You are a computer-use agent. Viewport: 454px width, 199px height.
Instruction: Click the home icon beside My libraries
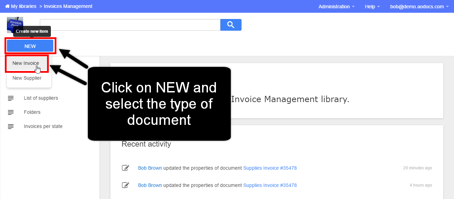click(x=7, y=7)
